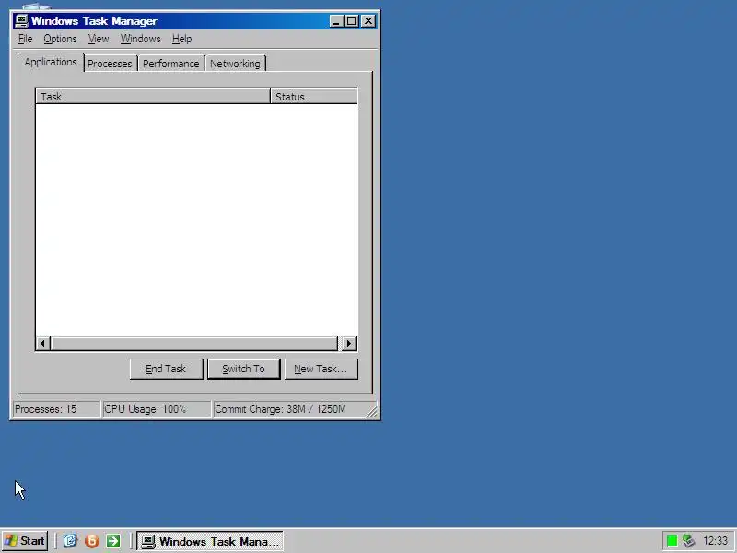Click the New Task... button

pos(321,369)
